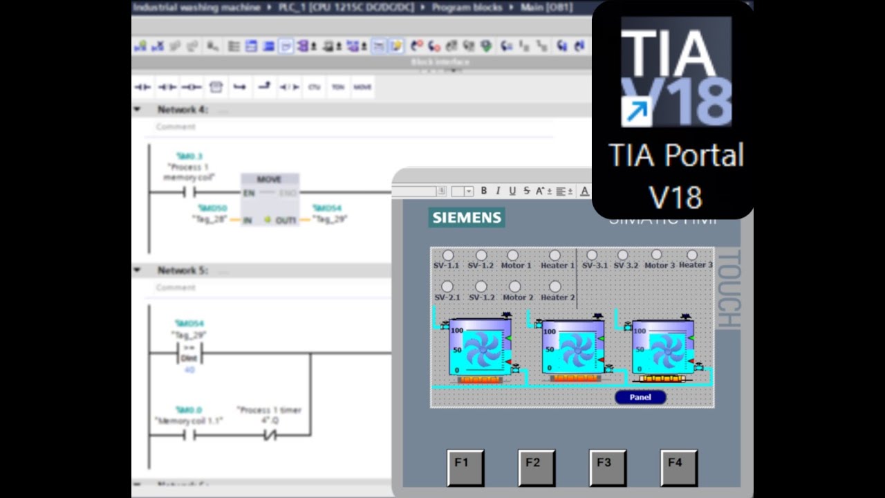Click the Delete network toolbar icon
Screen dimensions: 885x498
[158, 46]
